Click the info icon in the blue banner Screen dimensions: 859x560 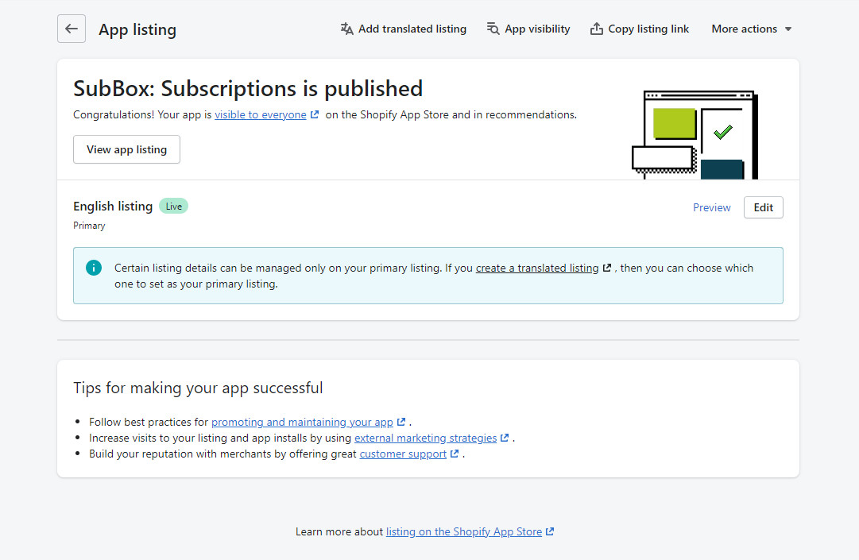coord(94,268)
